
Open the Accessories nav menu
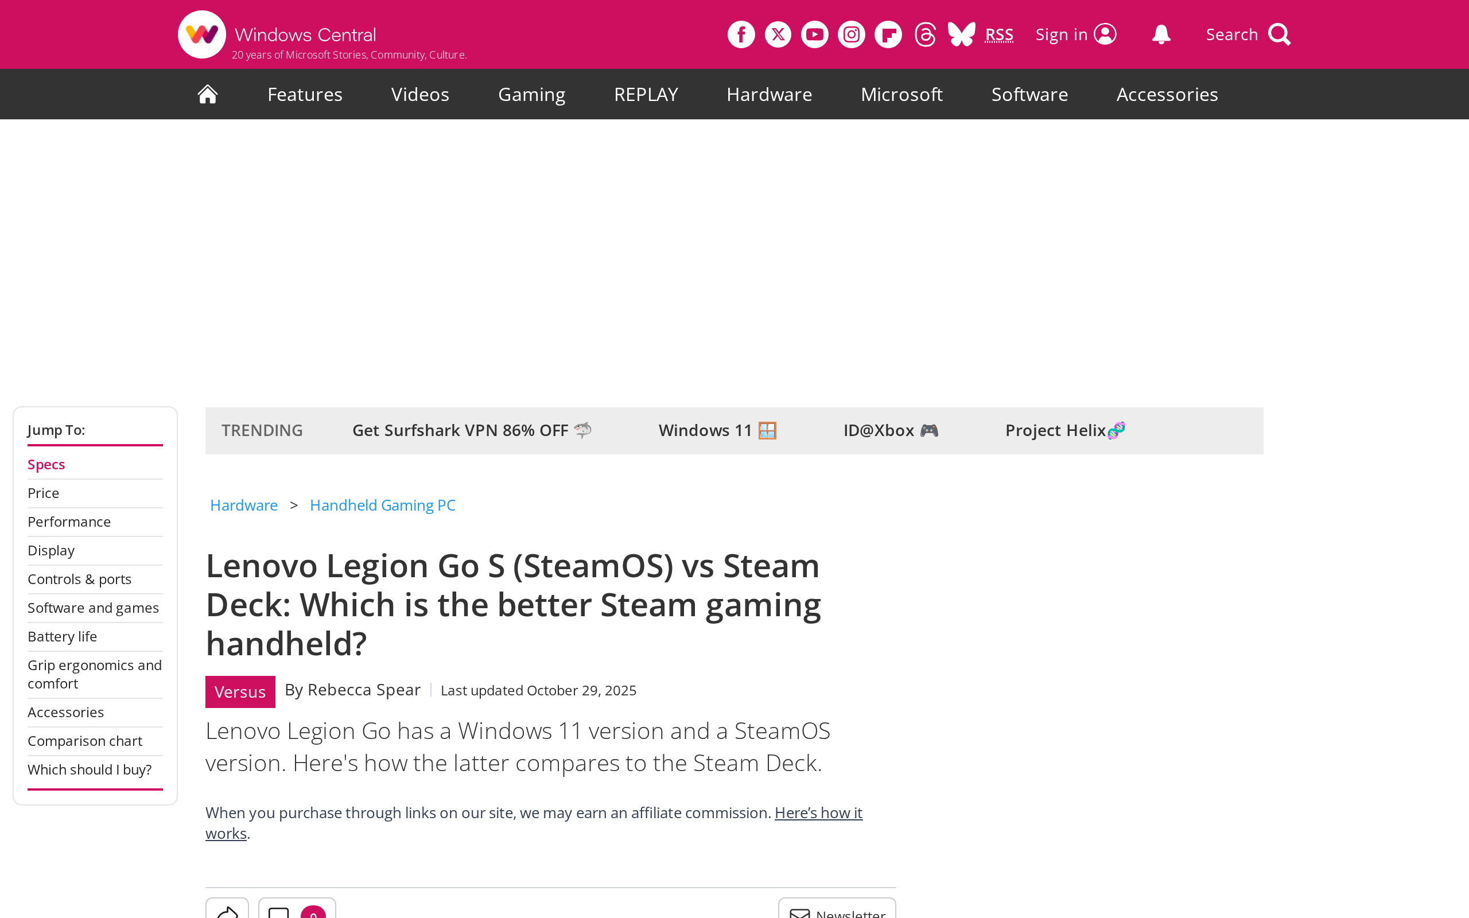coord(1167,94)
